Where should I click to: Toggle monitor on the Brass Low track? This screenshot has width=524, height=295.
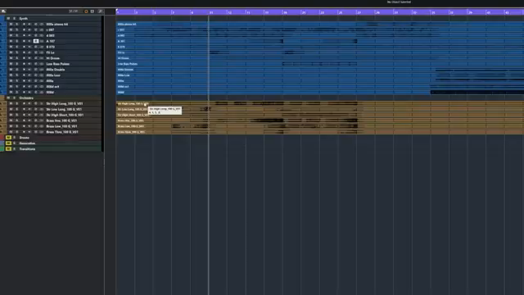(29, 126)
